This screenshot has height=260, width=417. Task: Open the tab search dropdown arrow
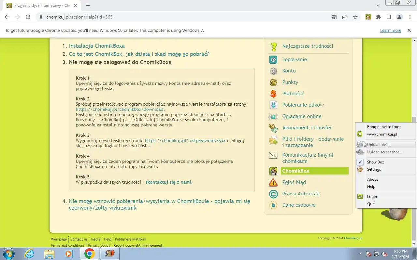[378, 6]
